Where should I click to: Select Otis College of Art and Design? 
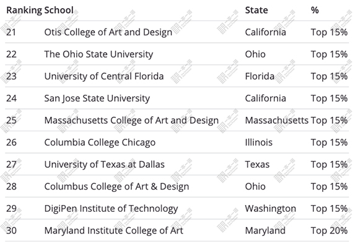click(108, 32)
